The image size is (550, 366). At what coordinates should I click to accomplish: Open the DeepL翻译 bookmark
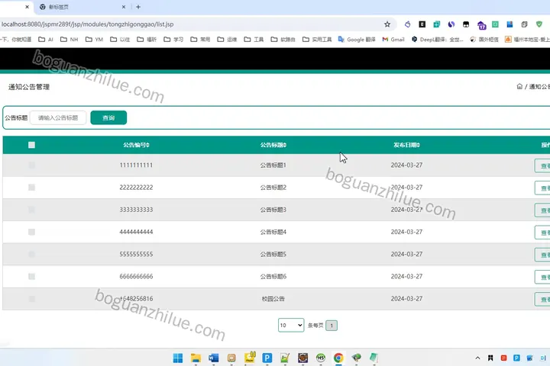(437, 39)
